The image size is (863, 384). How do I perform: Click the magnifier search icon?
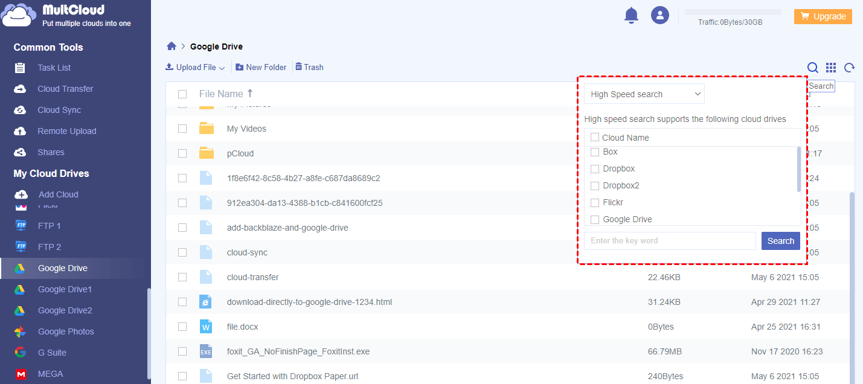coord(813,68)
